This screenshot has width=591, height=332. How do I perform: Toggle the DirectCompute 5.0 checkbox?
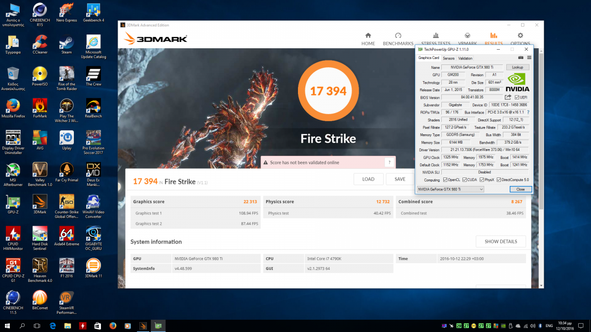coord(498,180)
